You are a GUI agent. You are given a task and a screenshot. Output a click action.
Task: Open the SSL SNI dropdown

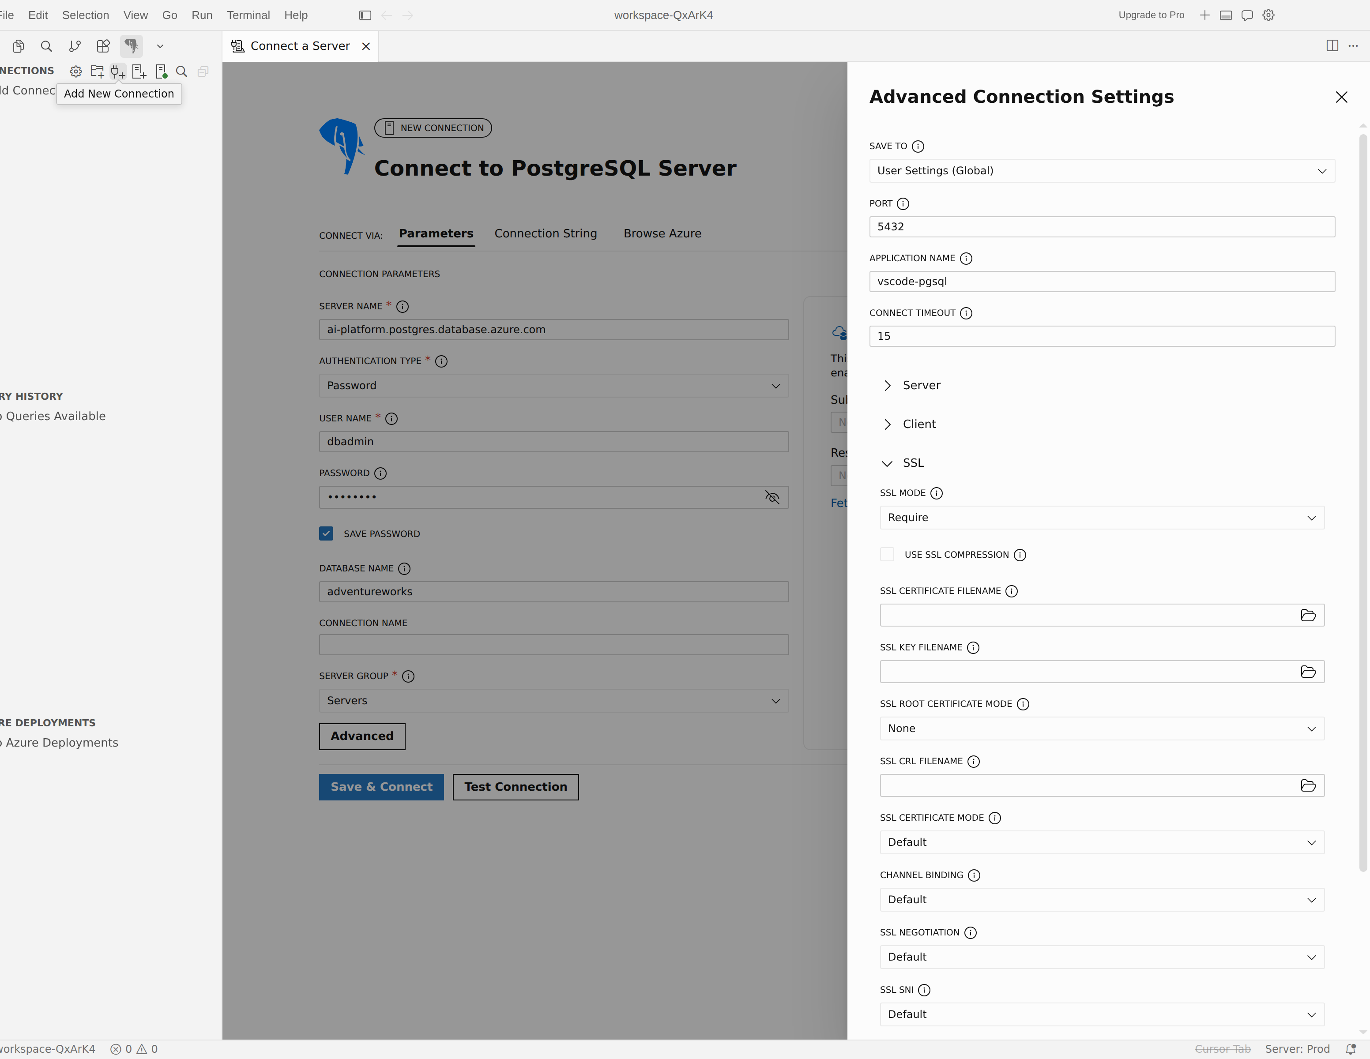pos(1102,1014)
